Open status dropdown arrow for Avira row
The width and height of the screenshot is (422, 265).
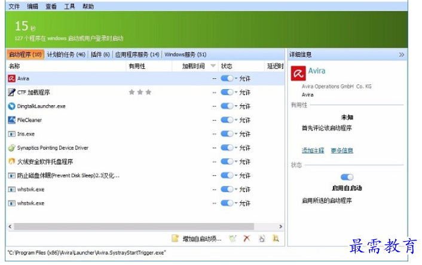point(236,78)
